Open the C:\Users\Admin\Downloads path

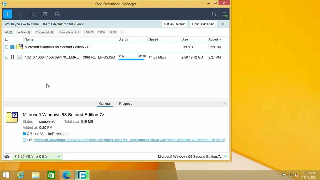point(48,134)
